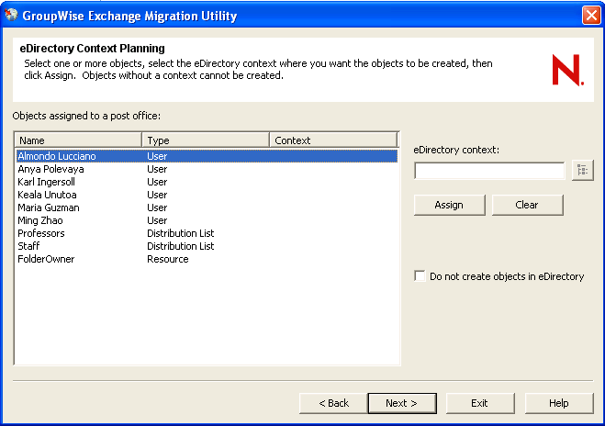Select Ming Zhao in the list
Viewport: 605px width, 426px height.
[207, 220]
